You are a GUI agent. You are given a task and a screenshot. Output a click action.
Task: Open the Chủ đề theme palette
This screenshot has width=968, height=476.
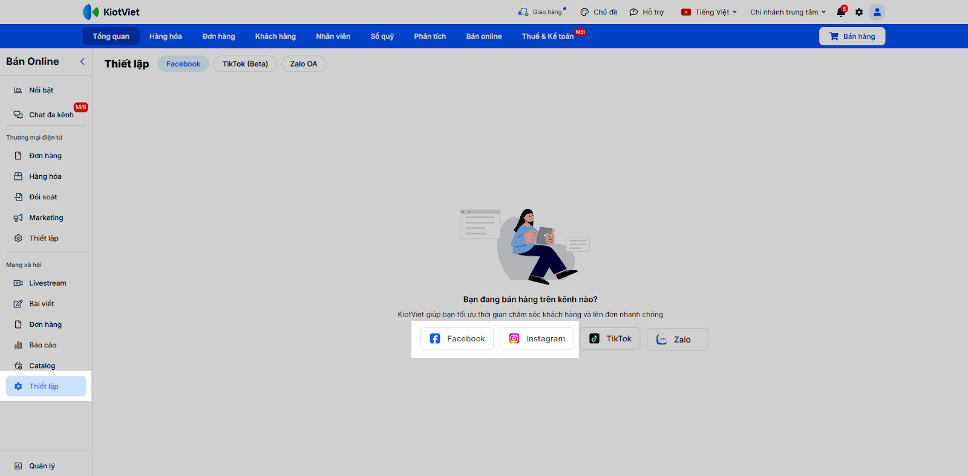point(598,12)
